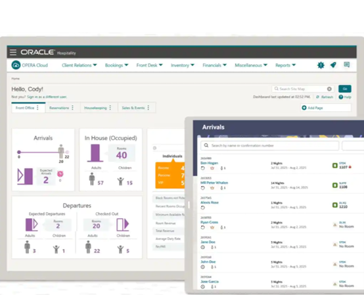
Task: Open the hamburger menu beside Oracle logo
Action: (x=13, y=52)
